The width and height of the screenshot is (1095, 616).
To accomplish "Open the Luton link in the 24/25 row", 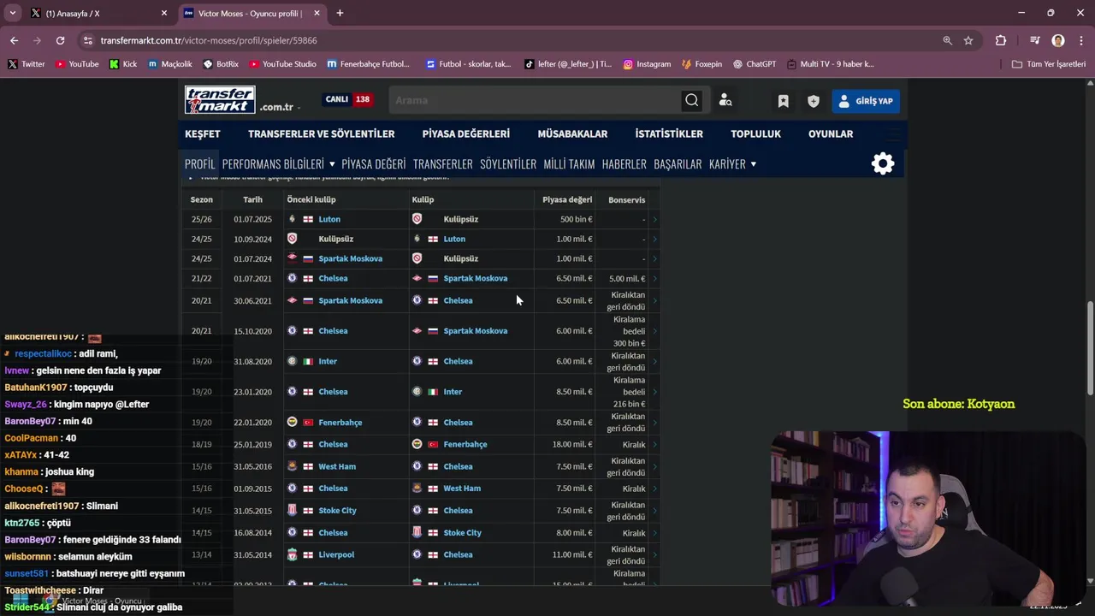I will tap(454, 239).
